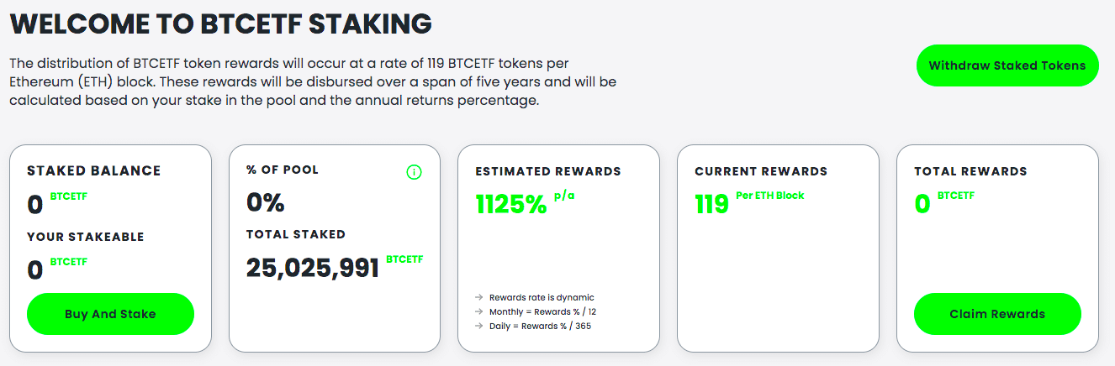
Task: Click arrow icon beside 'Daily = Rewards % / 365'
Action: pyautogui.click(x=479, y=326)
